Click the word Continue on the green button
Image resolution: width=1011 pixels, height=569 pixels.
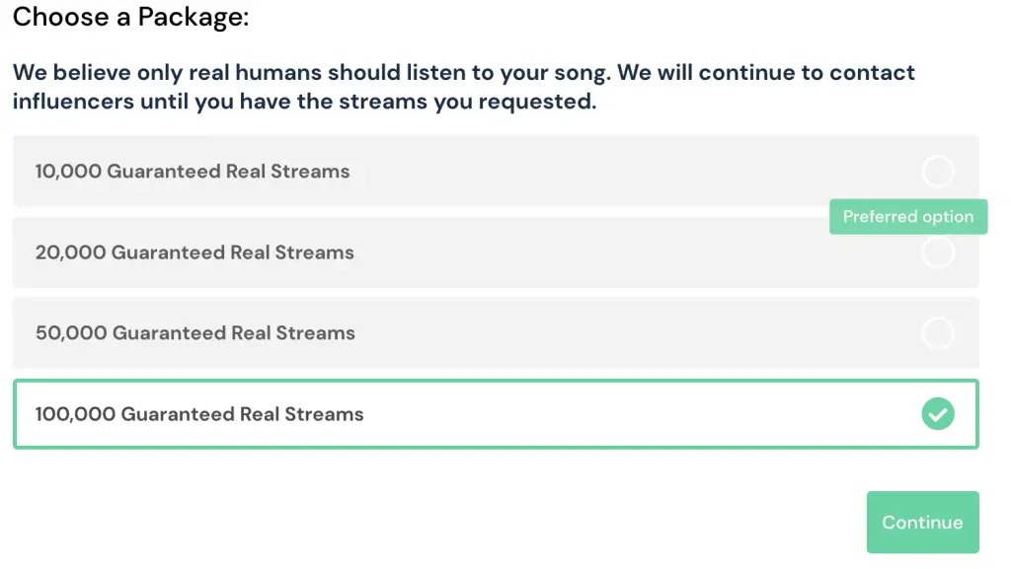pyautogui.click(x=923, y=522)
